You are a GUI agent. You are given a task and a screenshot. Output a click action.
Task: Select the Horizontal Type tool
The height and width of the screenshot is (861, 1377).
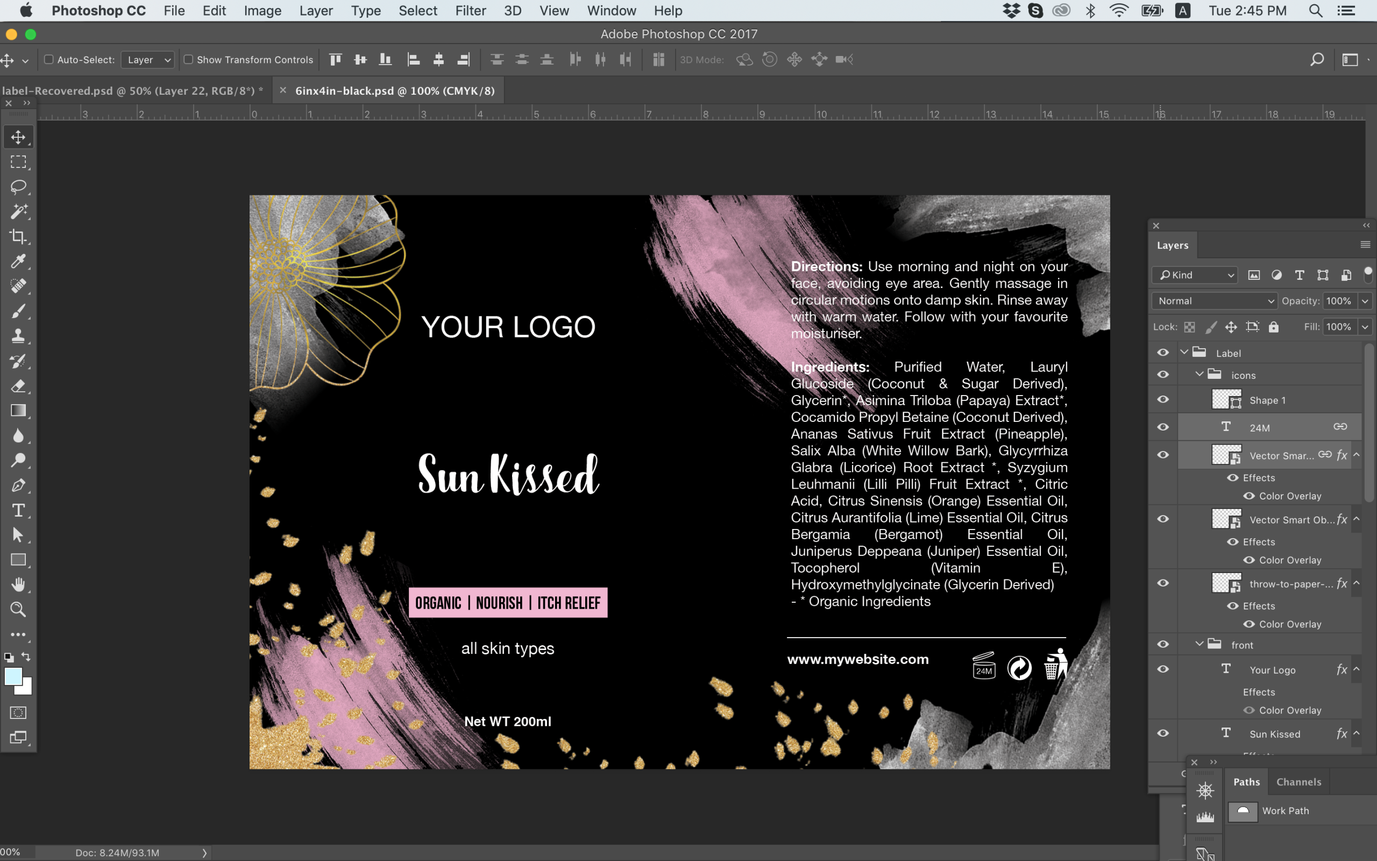(x=18, y=510)
